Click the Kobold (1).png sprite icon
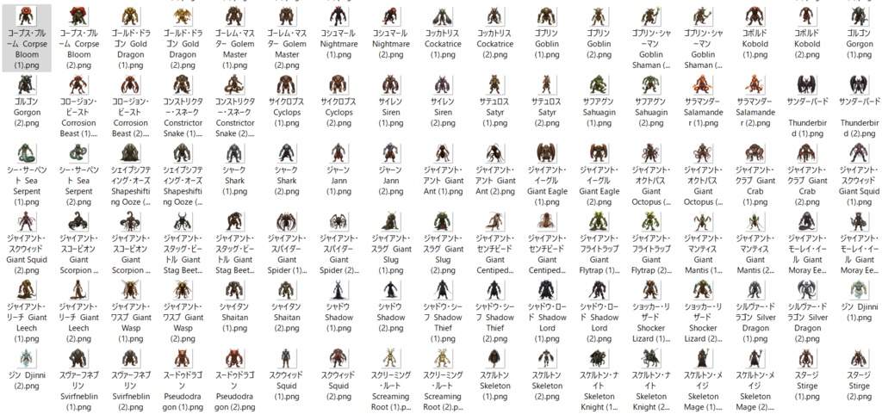 coord(755,15)
